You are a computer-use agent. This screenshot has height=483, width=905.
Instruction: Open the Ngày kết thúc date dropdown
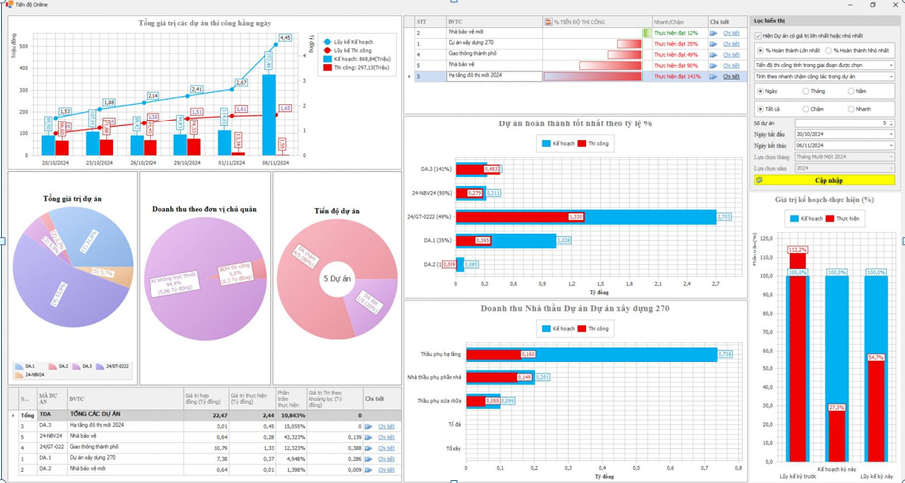point(890,145)
